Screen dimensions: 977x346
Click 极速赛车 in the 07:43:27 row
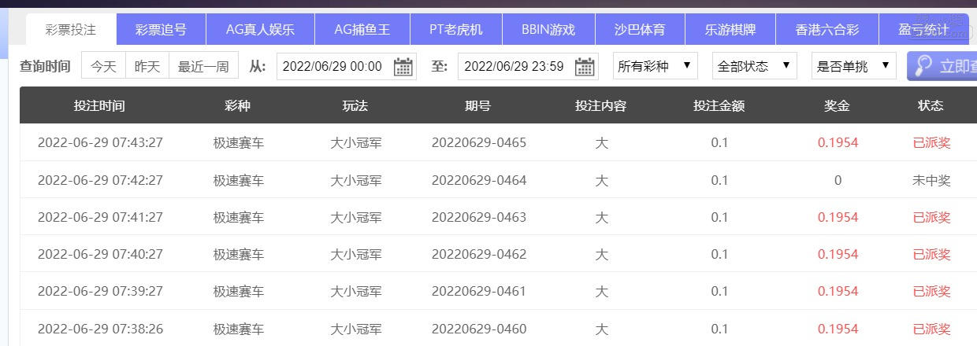(x=238, y=143)
